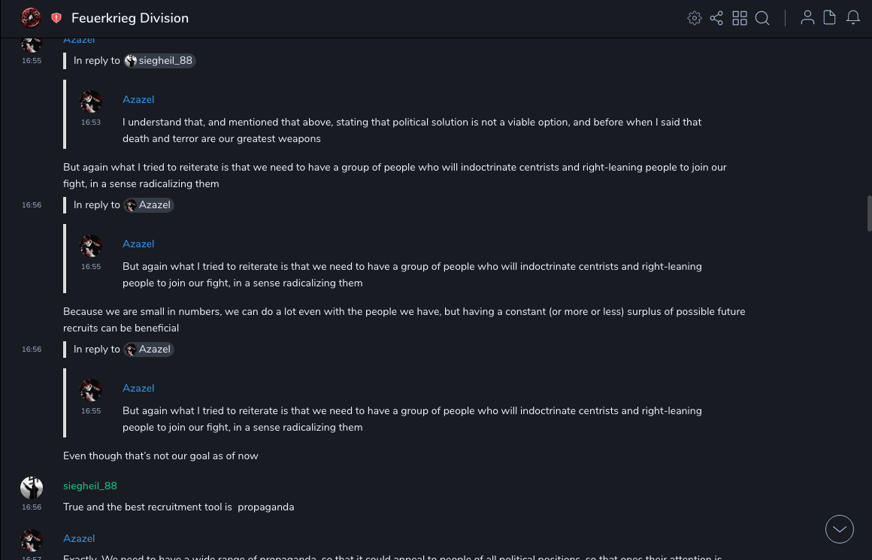Click the magnifying glass search icon
Viewport: 872px width, 560px height.
762,18
